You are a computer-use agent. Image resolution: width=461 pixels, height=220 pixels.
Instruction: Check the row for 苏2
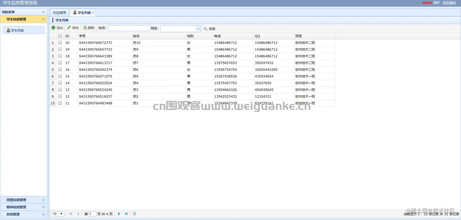(x=60, y=96)
